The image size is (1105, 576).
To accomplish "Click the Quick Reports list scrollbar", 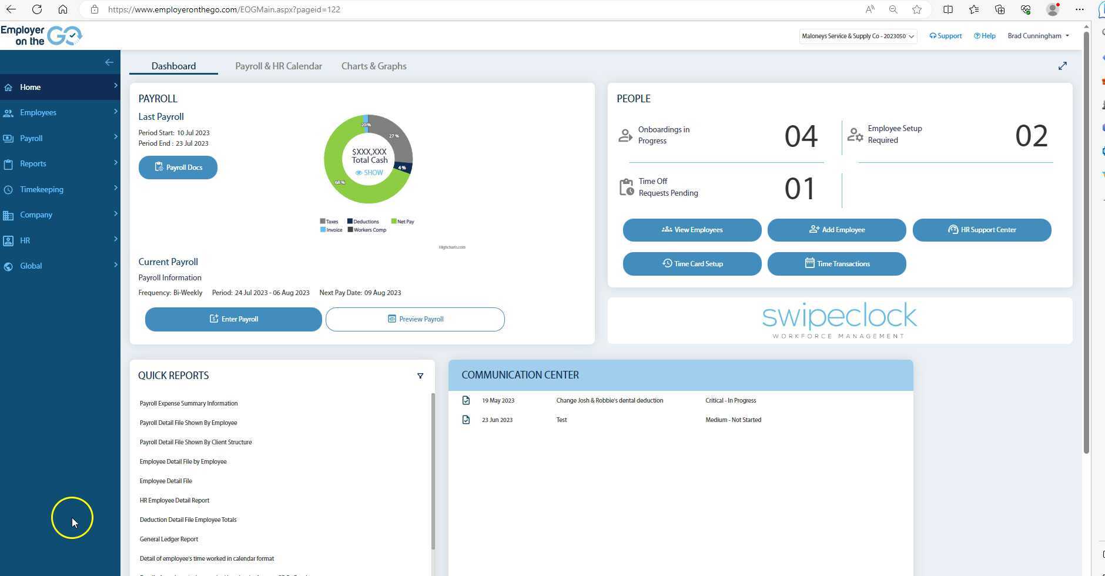I will coord(433,470).
